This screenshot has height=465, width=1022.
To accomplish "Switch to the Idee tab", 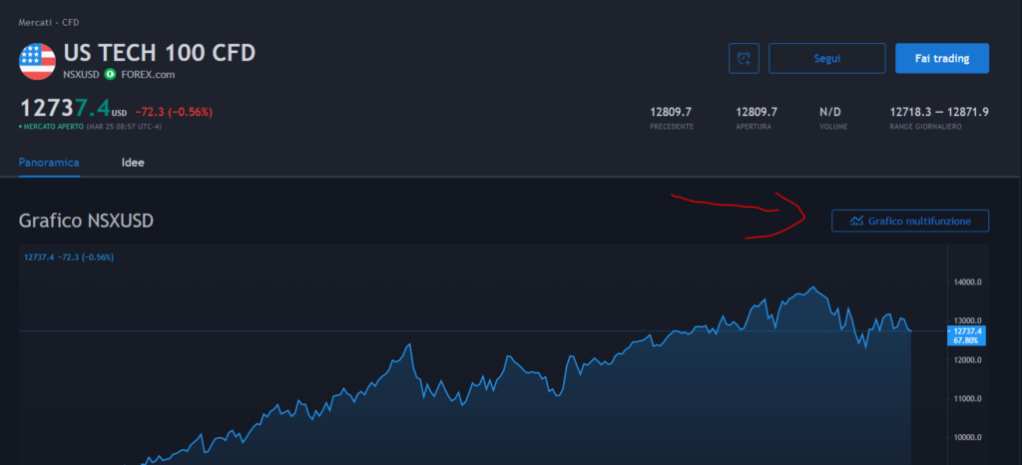I will (x=133, y=163).
